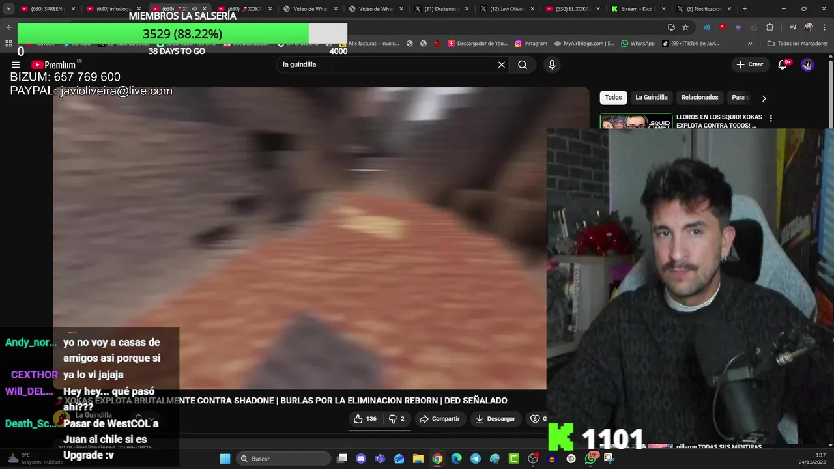Image resolution: width=834 pixels, height=469 pixels.
Task: Open the TikTok de Javi bookmark
Action: point(691,44)
